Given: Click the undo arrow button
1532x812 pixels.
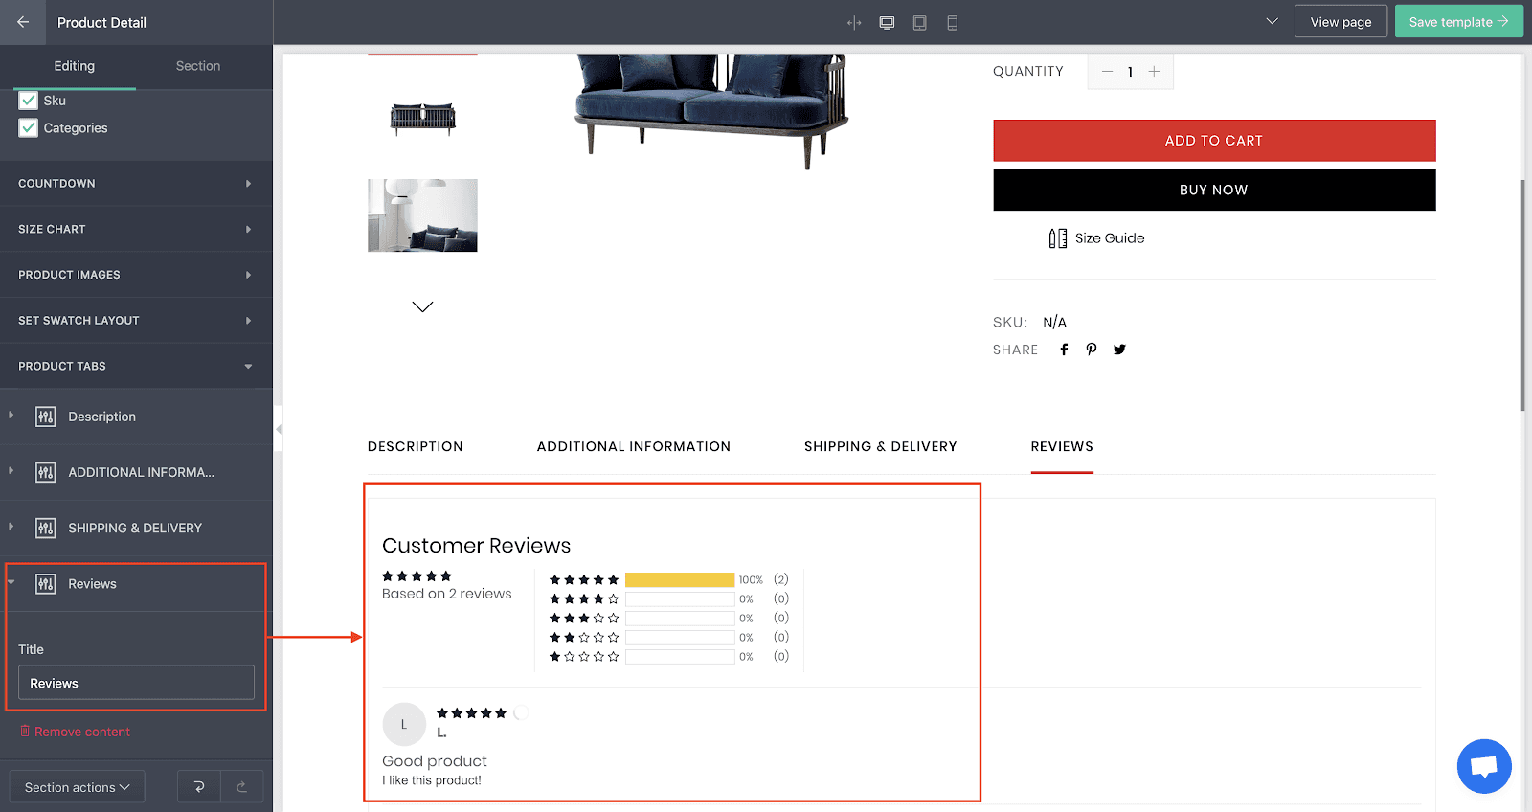Looking at the screenshot, I should pos(199,787).
